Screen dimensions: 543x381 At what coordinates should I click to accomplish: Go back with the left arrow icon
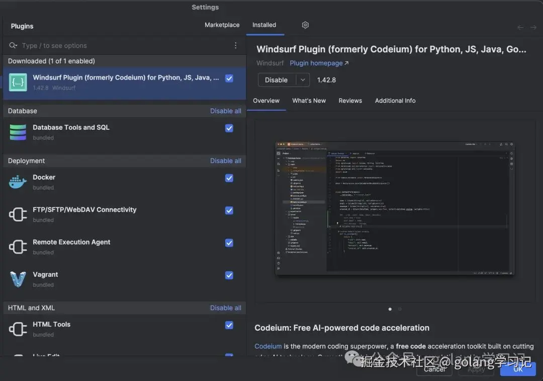click(520, 27)
